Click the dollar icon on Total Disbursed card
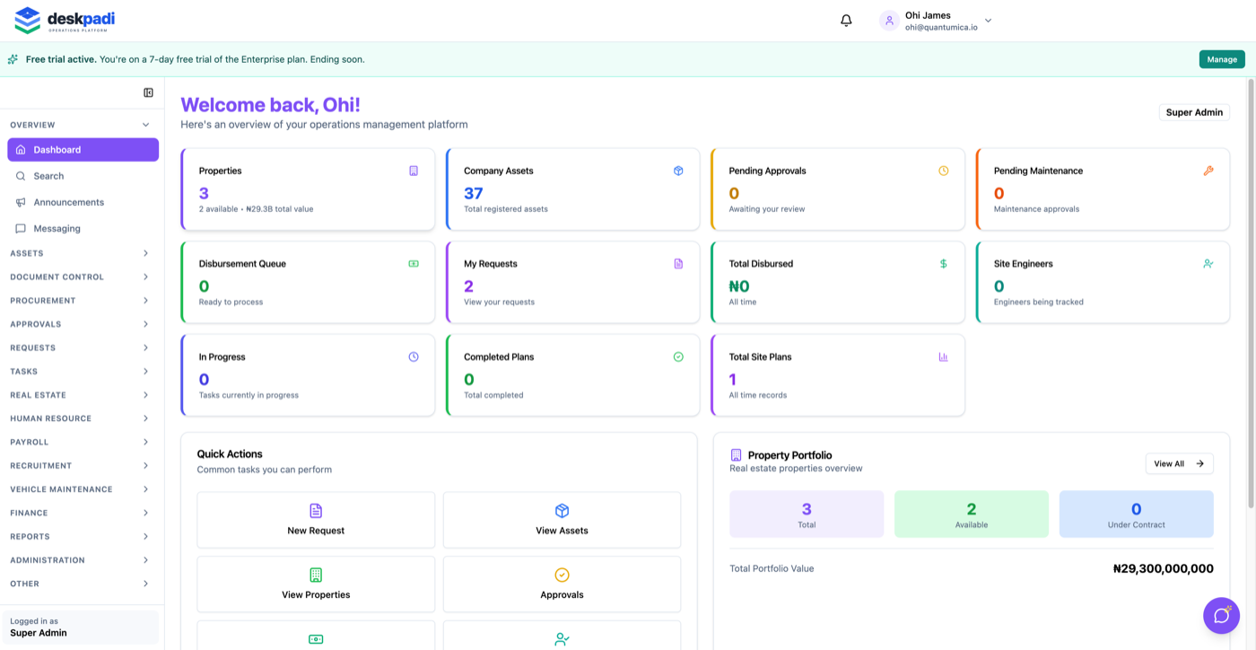 point(943,263)
